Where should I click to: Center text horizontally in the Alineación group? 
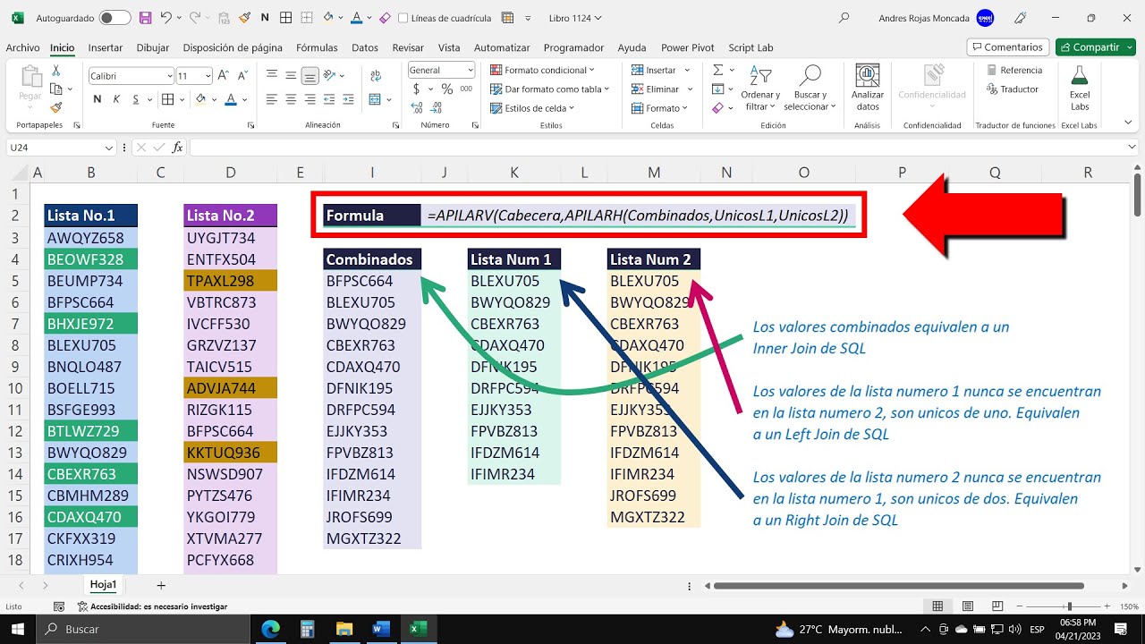[x=291, y=99]
